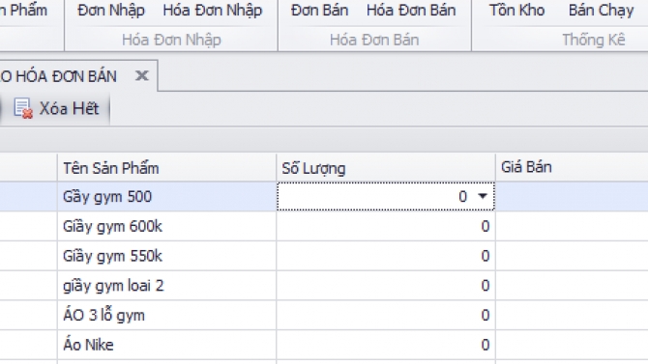The image size is (648, 364).
Task: Click the Giá Bán cell for Giầy gym 600k
Action: click(x=572, y=226)
